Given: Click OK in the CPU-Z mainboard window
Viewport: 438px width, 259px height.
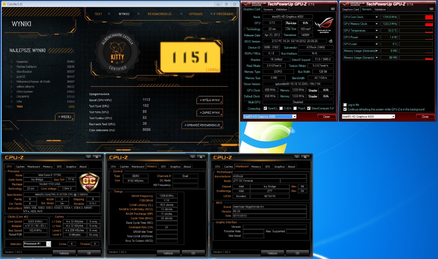Looking at the screenshot, I should (x=298, y=253).
